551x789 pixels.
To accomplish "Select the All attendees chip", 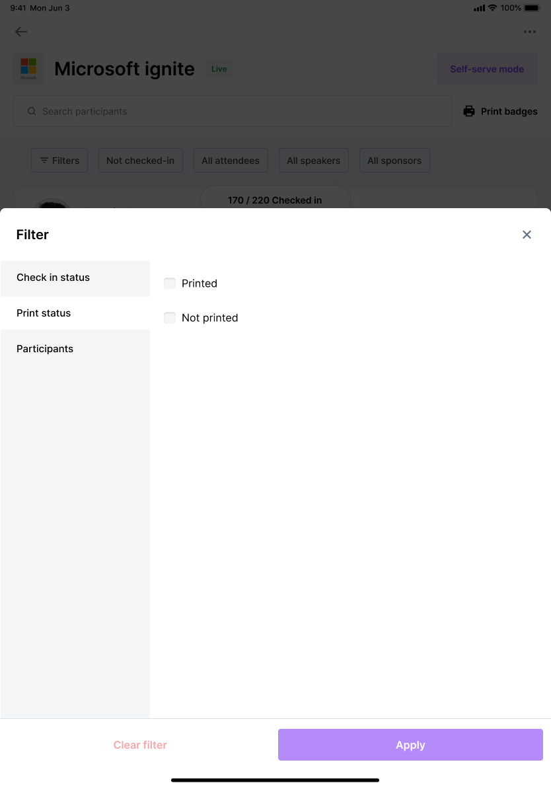I will click(231, 161).
